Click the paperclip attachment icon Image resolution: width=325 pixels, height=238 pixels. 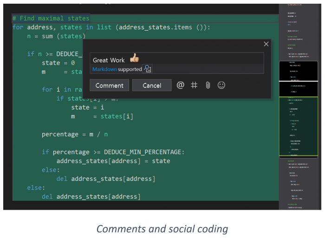click(x=208, y=85)
